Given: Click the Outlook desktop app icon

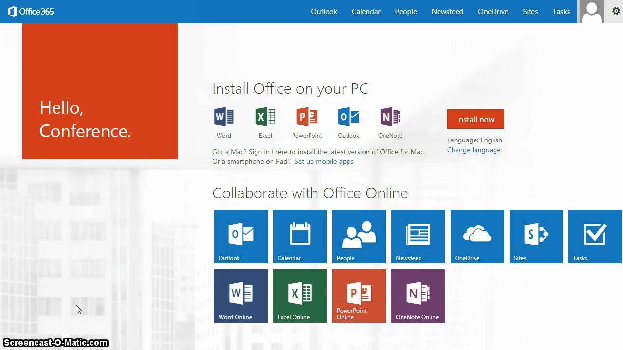Looking at the screenshot, I should [x=348, y=117].
